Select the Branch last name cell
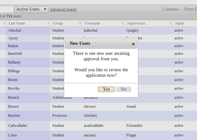The height and width of the screenshot is (140, 197). [x=28, y=97]
